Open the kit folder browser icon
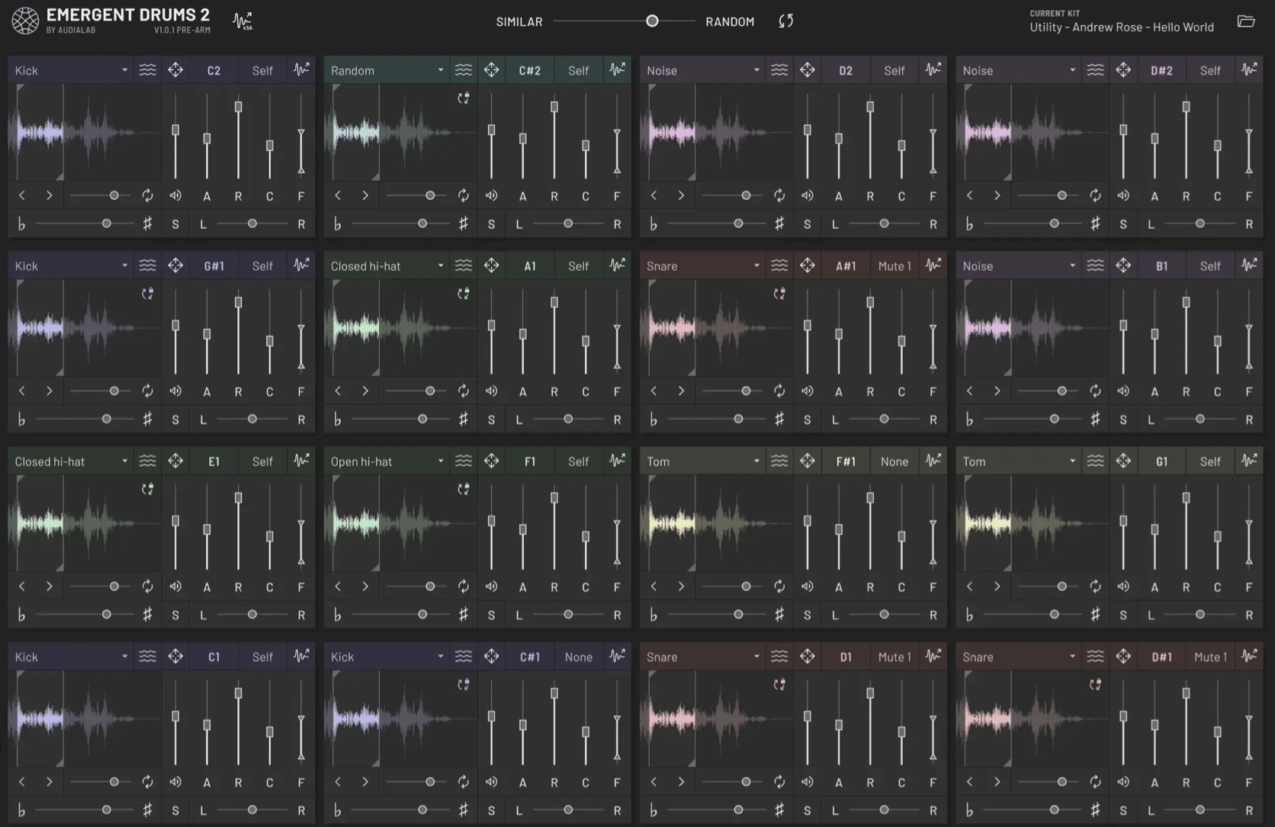This screenshot has width=1275, height=827. (1246, 21)
